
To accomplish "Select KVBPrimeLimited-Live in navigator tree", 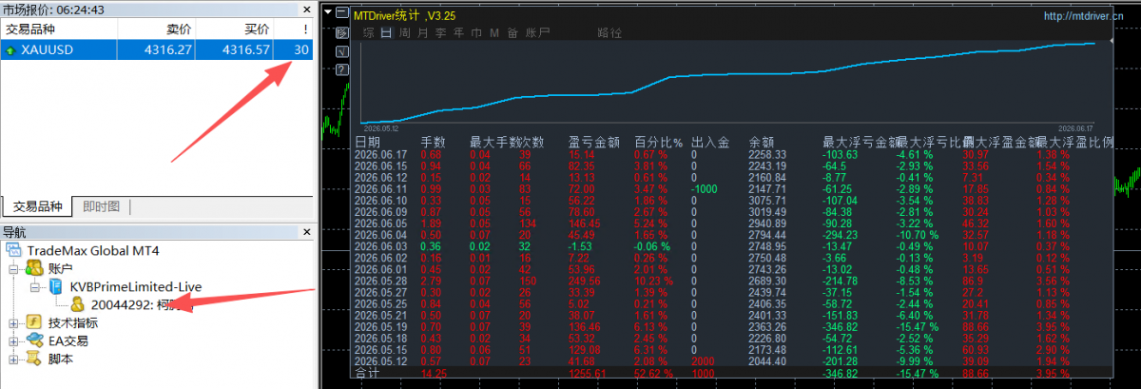I will tap(136, 287).
